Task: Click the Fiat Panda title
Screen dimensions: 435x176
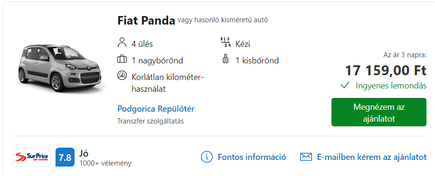Action: coord(146,20)
